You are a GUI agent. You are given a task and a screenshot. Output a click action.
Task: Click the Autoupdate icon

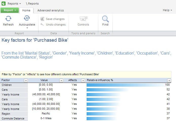coord(27,18)
